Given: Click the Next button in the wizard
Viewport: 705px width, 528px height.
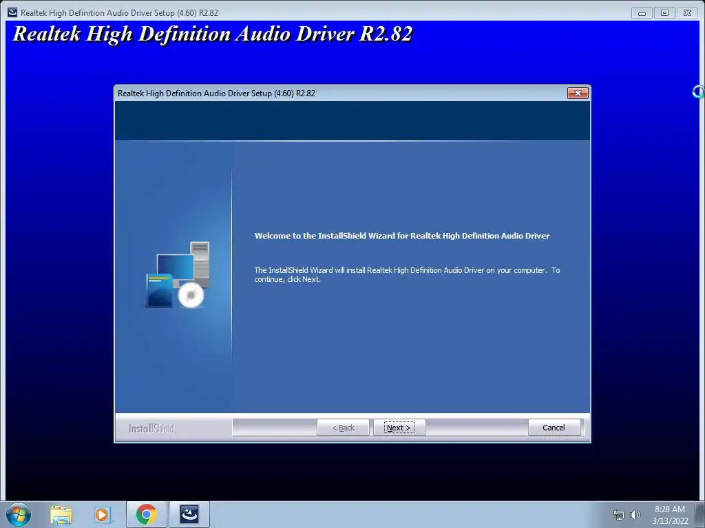Looking at the screenshot, I should 399,428.
